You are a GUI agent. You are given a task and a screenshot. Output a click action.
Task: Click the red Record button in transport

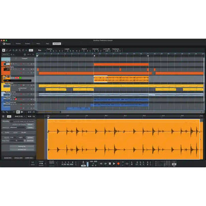click(x=118, y=163)
